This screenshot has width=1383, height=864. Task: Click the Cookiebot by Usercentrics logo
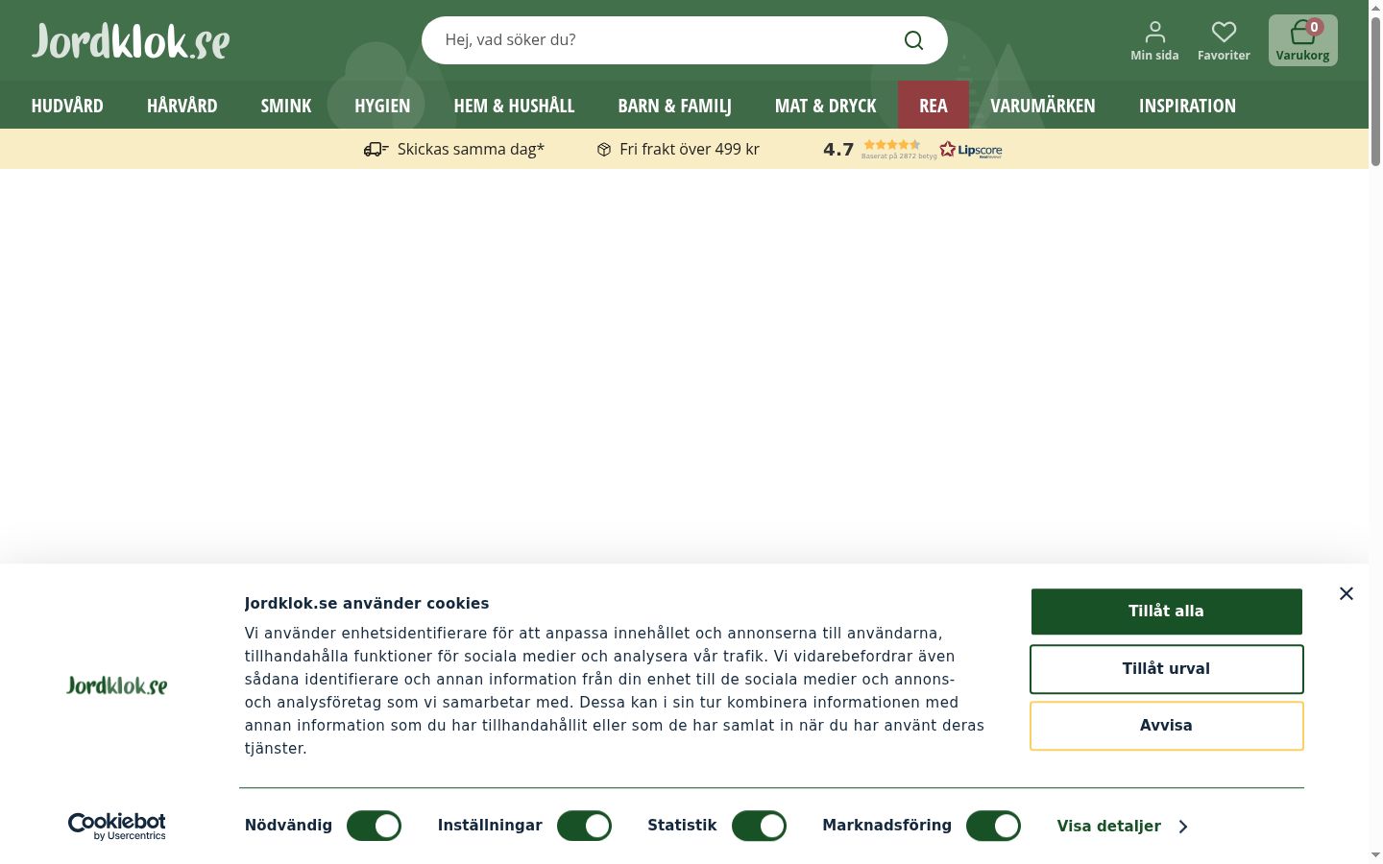pos(117,827)
